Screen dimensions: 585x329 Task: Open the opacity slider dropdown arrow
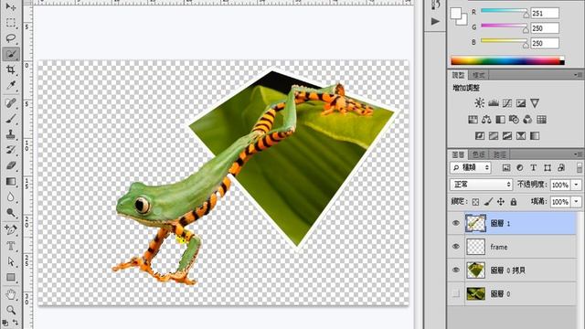click(x=577, y=185)
